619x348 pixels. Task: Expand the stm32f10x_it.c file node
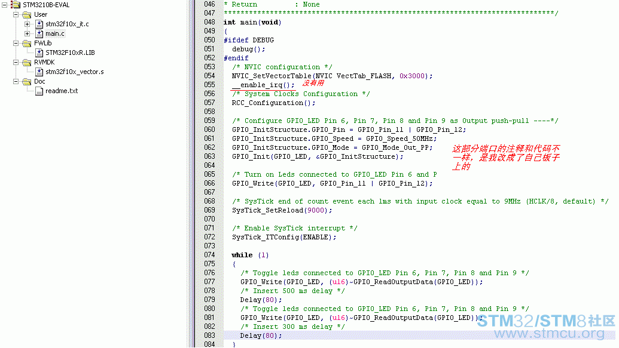[x=28, y=24]
